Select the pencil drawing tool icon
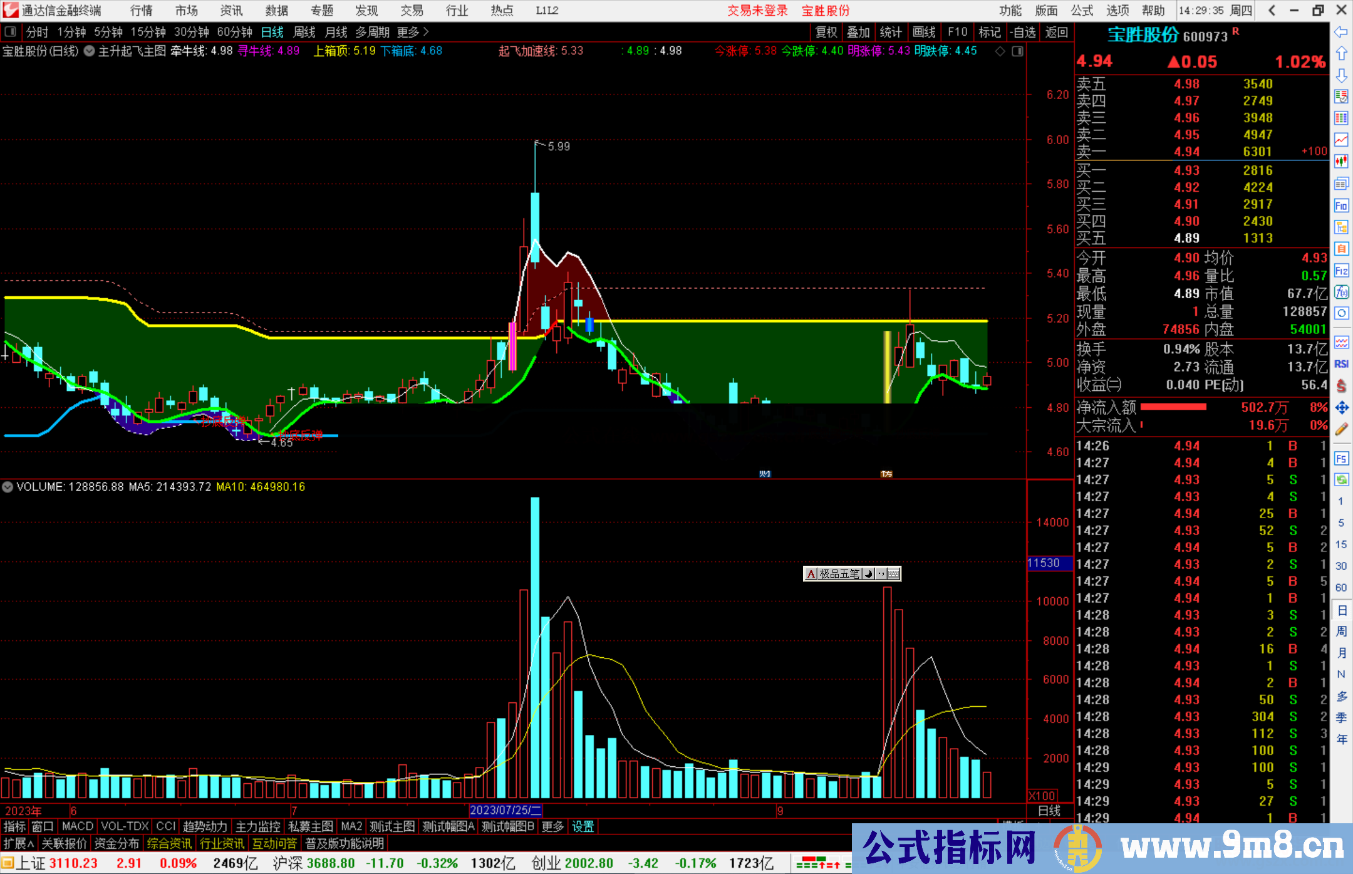The width and height of the screenshot is (1353, 874). click(x=1341, y=430)
